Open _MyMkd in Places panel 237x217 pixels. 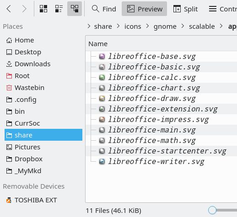pos(43,171)
